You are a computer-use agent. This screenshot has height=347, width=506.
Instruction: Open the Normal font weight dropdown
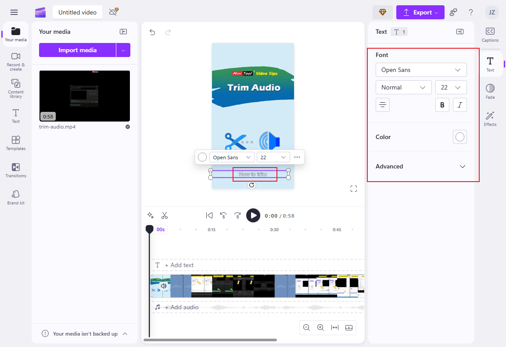[403, 87]
